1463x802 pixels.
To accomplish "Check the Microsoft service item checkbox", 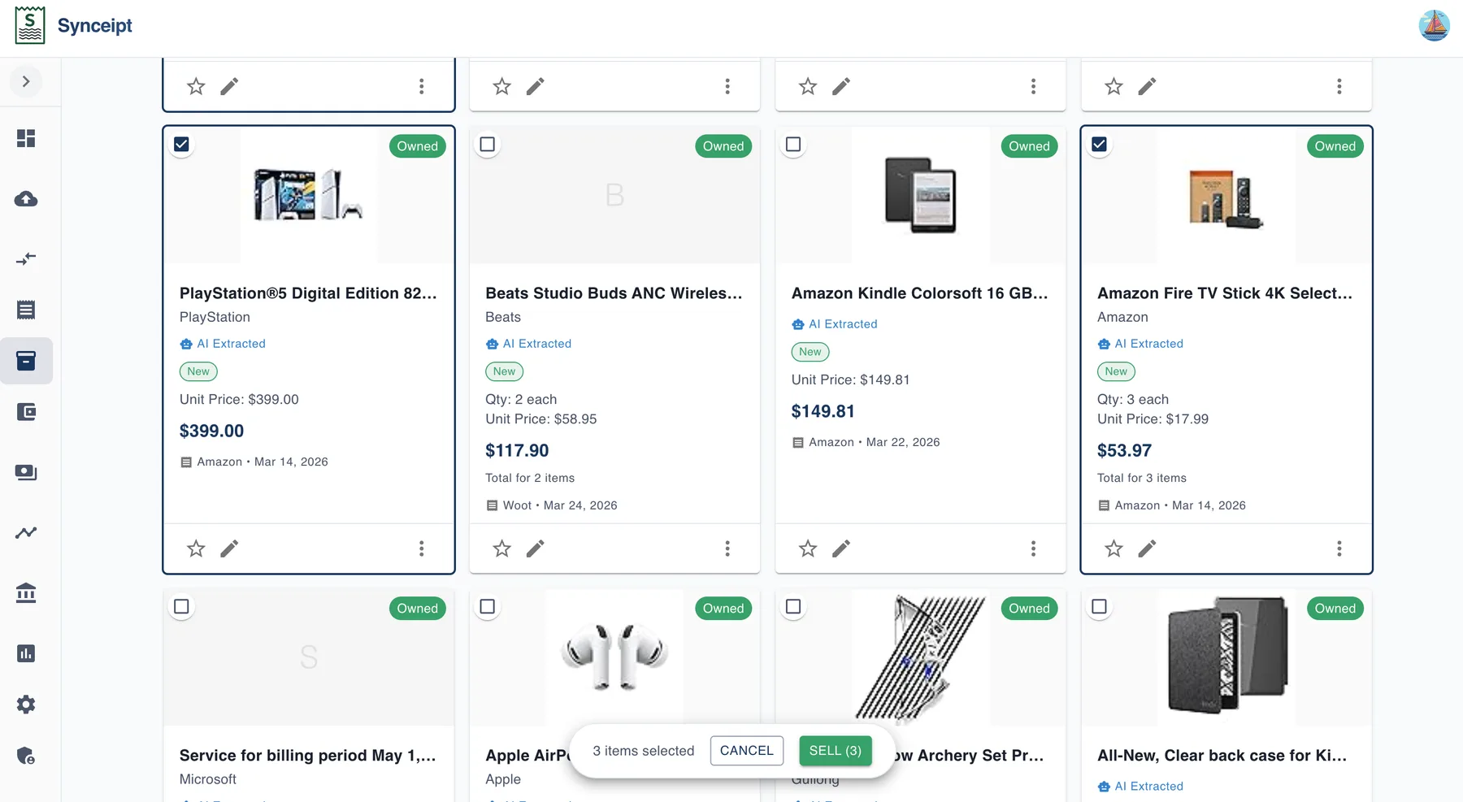I will pos(181,606).
